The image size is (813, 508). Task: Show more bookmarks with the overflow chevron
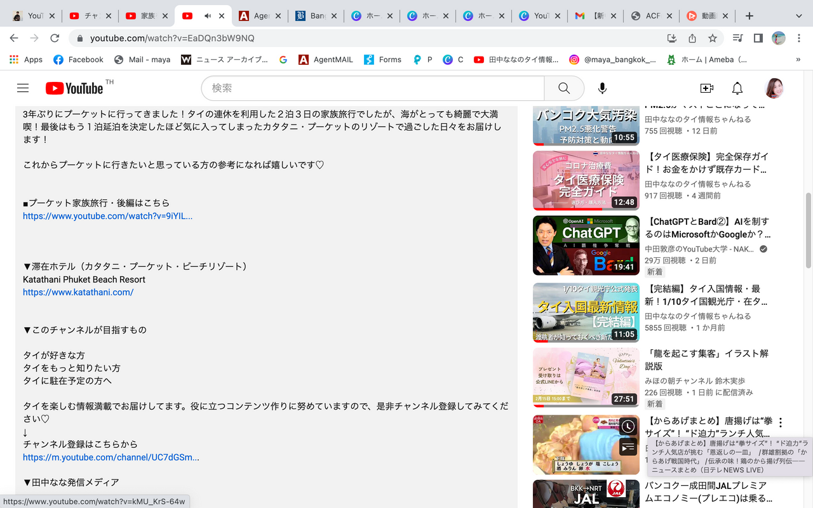click(x=798, y=60)
